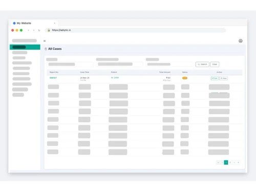The image size is (256, 192).
Task: Click the Search button
Action: [x=202, y=65]
